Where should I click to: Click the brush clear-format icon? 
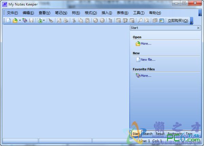coord(51,20)
